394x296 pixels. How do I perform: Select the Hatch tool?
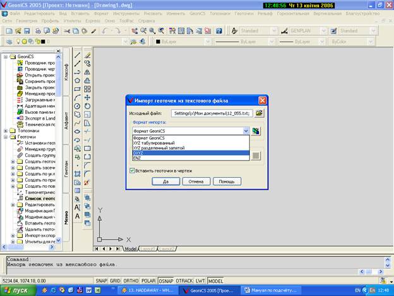click(78, 174)
